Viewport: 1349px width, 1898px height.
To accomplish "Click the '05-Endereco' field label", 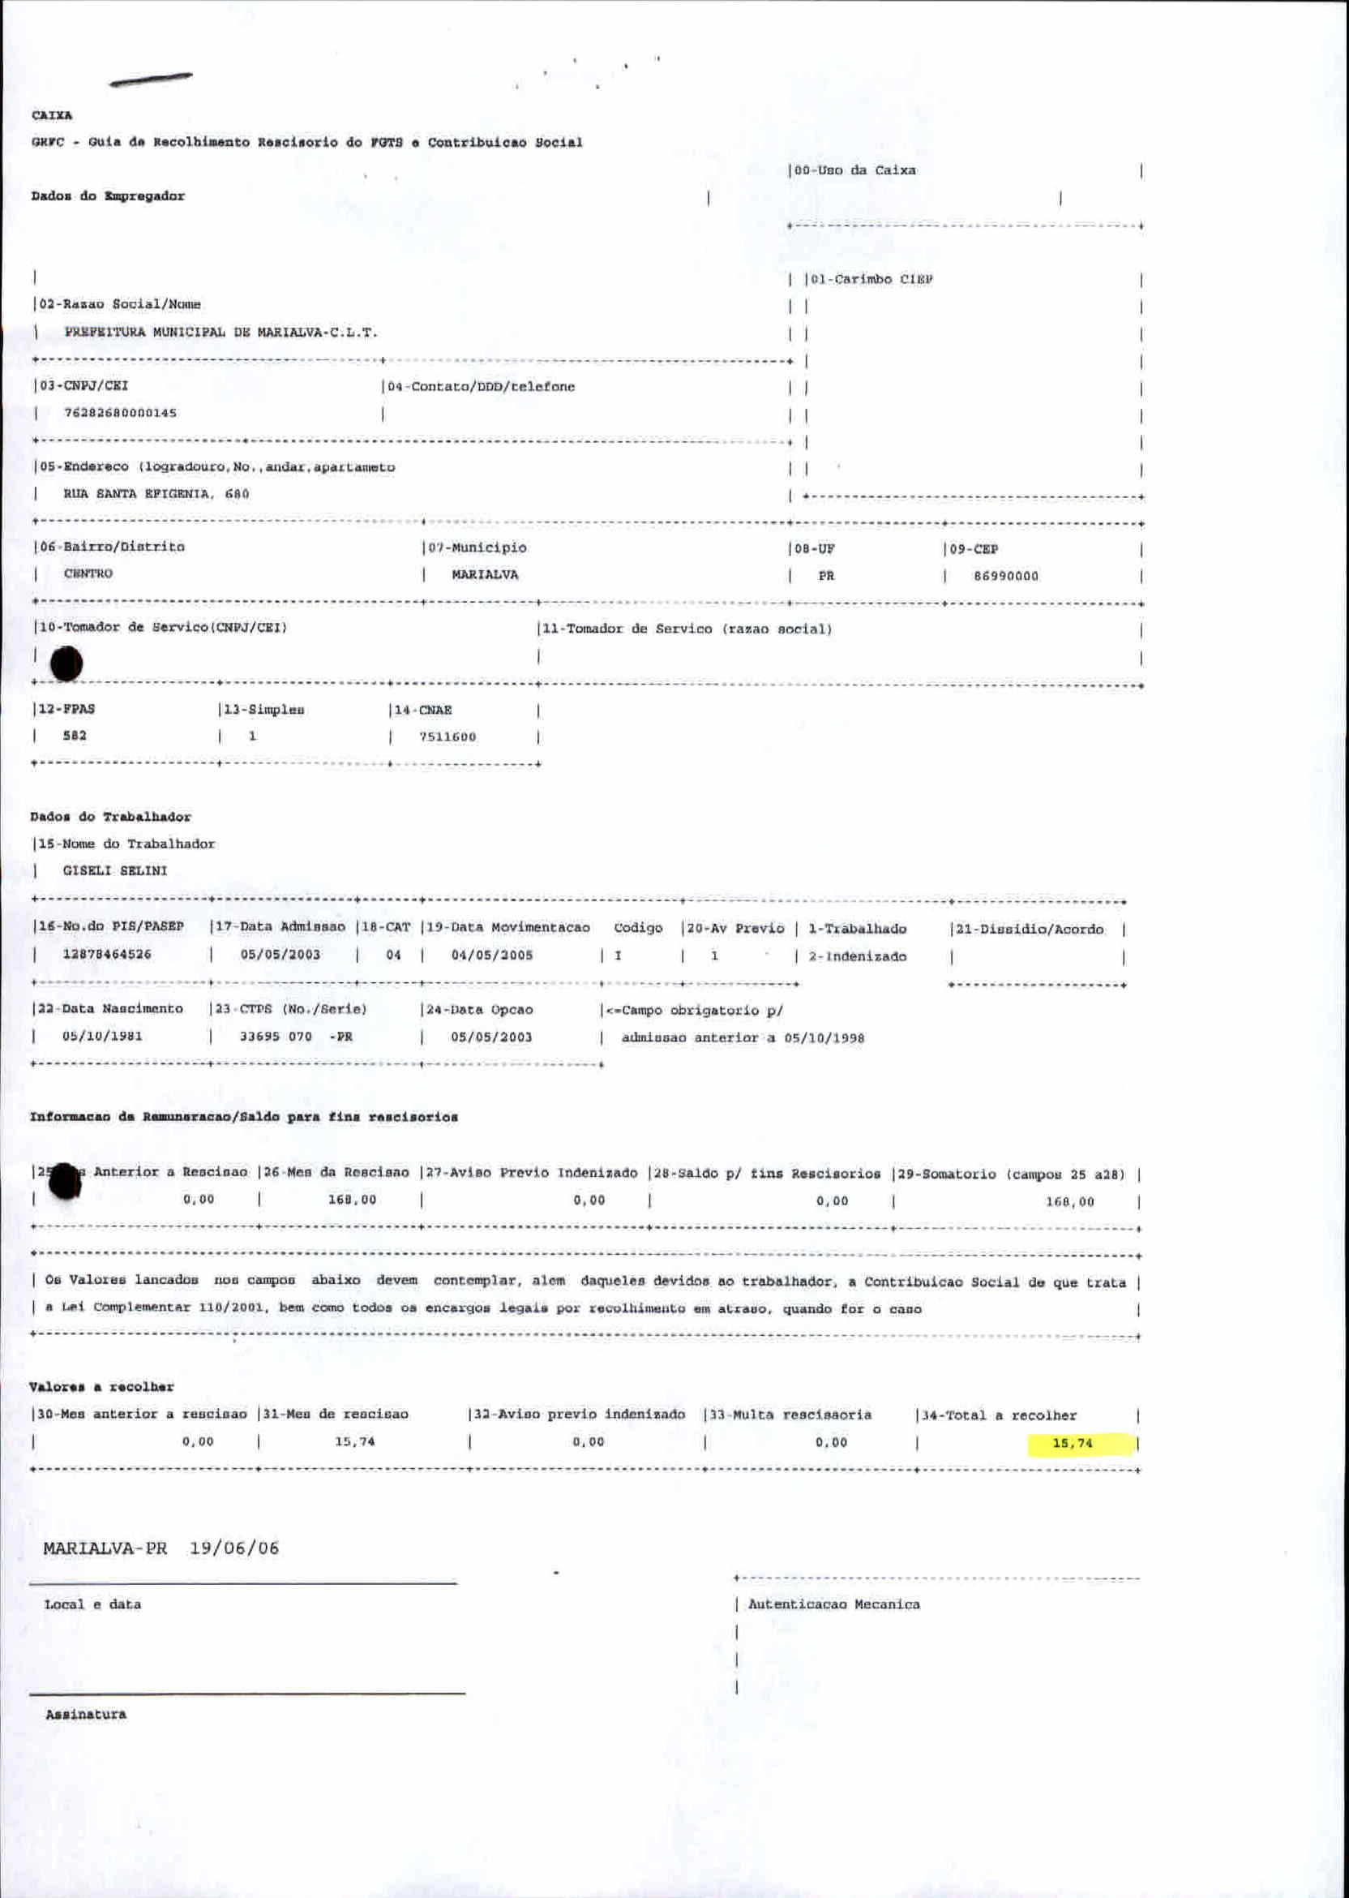I will click(x=216, y=467).
